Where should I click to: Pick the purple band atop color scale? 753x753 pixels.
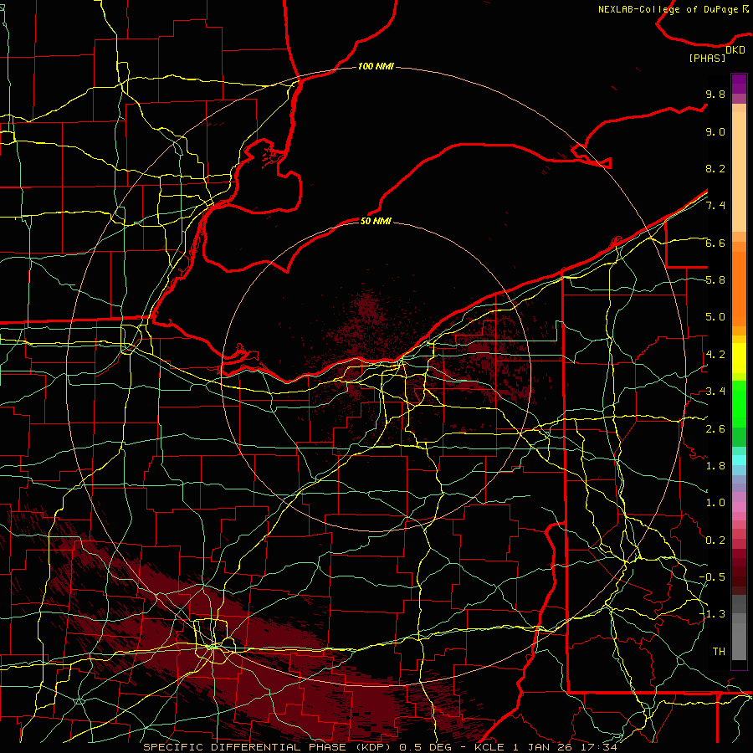point(739,84)
